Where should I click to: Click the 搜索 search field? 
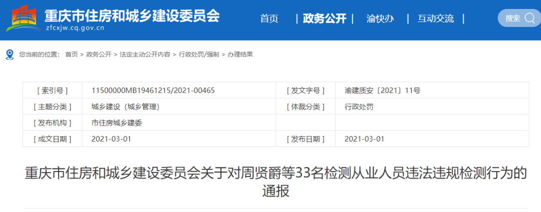click(519, 18)
